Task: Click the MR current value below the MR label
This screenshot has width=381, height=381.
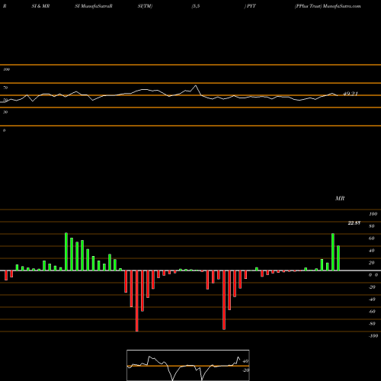Action: [x=354, y=223]
